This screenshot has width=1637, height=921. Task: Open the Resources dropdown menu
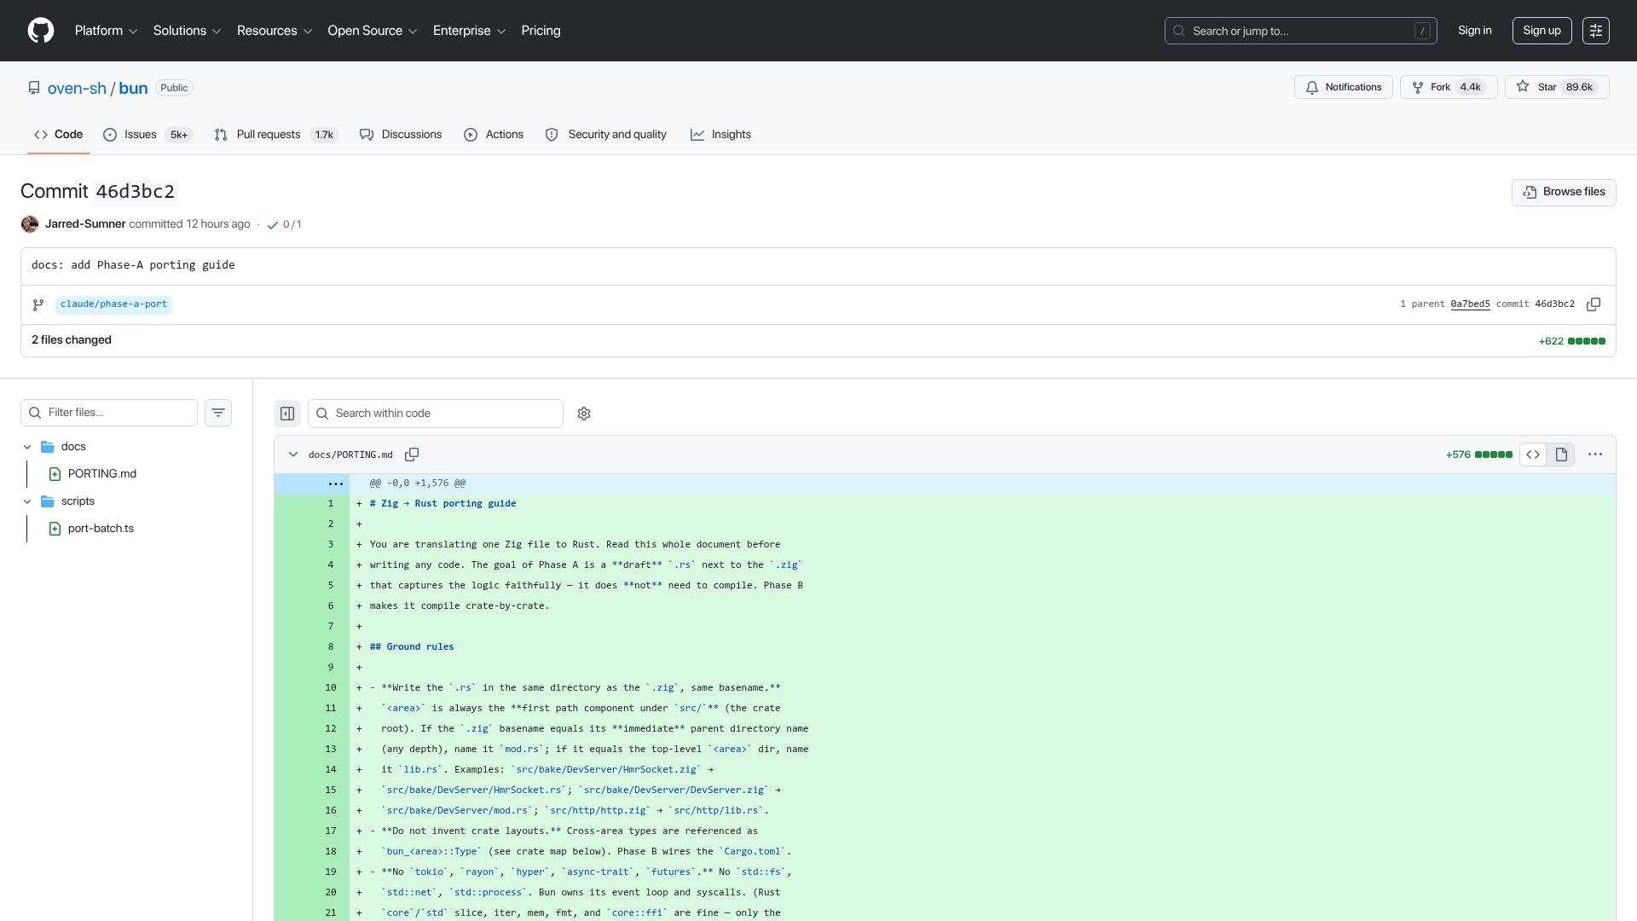click(x=275, y=31)
